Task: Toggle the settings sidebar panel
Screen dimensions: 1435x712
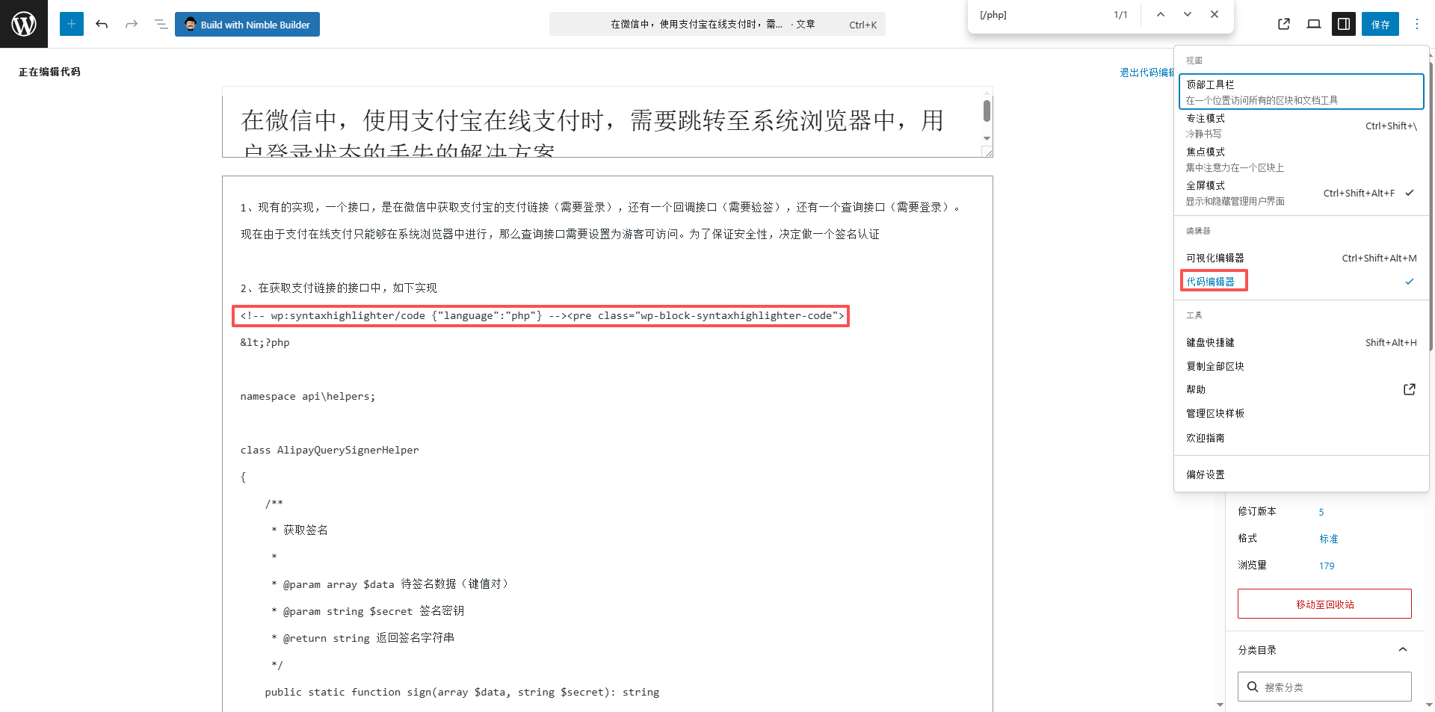Action: coord(1344,24)
